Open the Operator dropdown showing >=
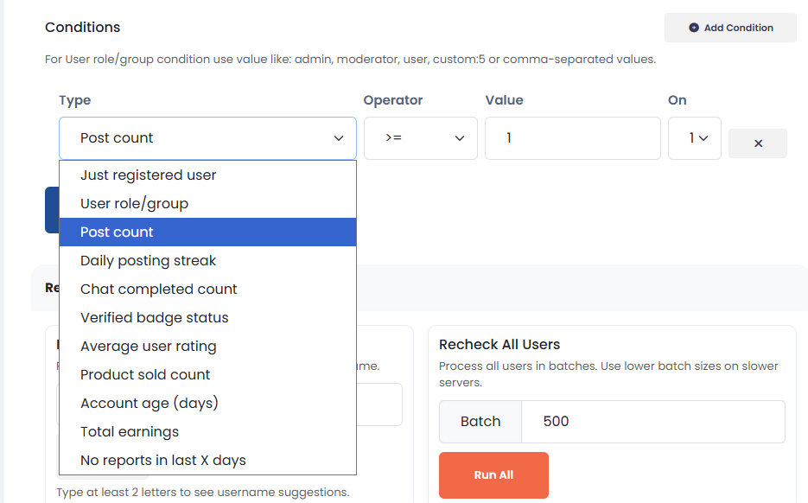Screen dimensions: 808x503 (420, 138)
